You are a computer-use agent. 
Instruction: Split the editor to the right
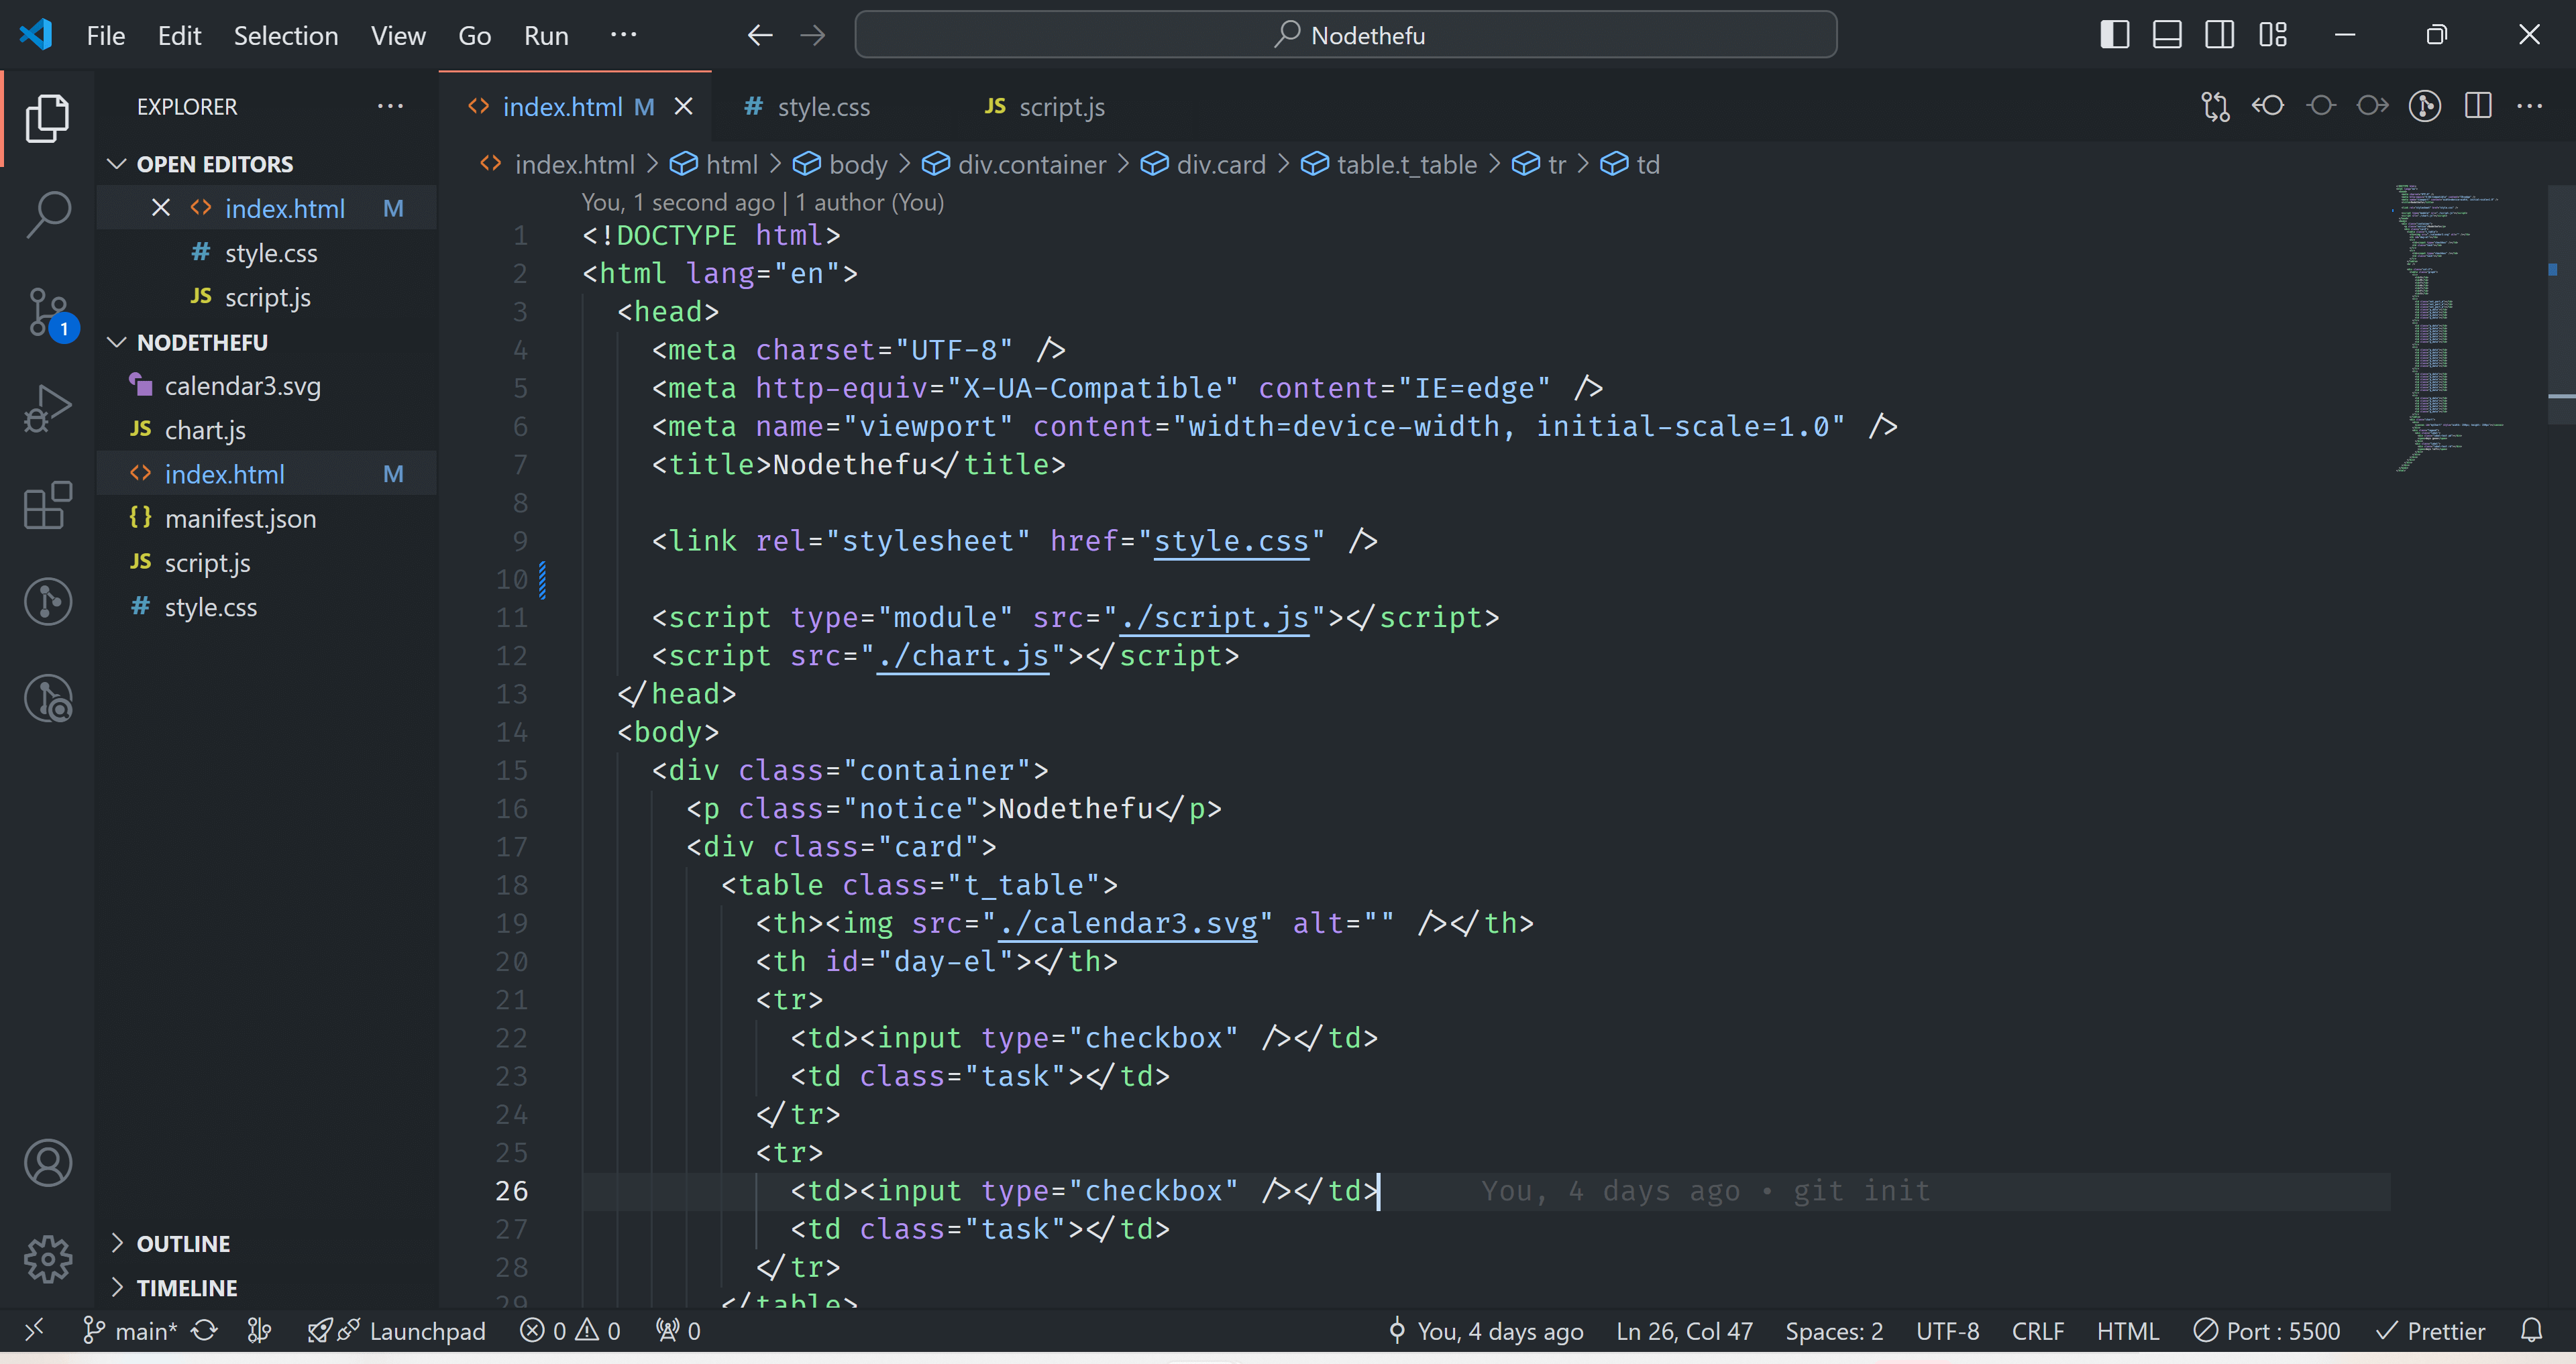[2477, 106]
